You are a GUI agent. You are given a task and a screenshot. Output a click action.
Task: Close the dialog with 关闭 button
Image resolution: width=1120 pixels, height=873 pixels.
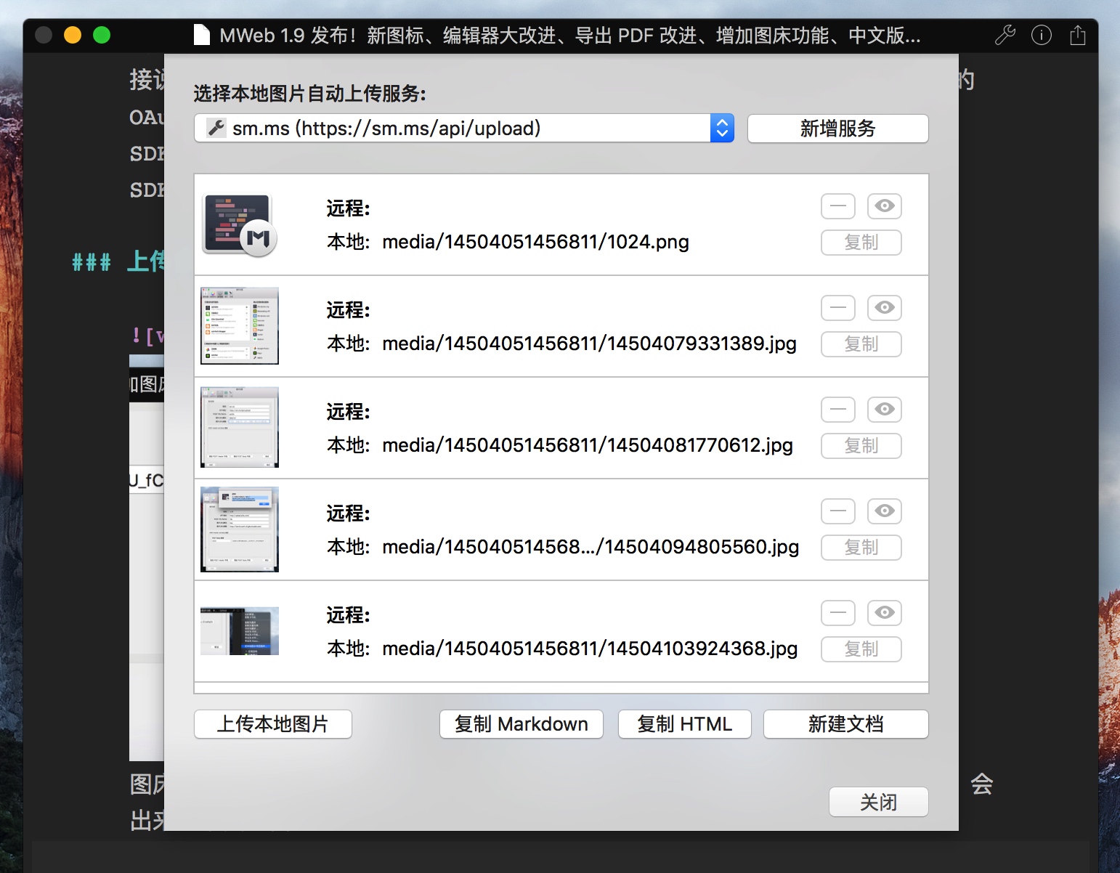pyautogui.click(x=879, y=802)
